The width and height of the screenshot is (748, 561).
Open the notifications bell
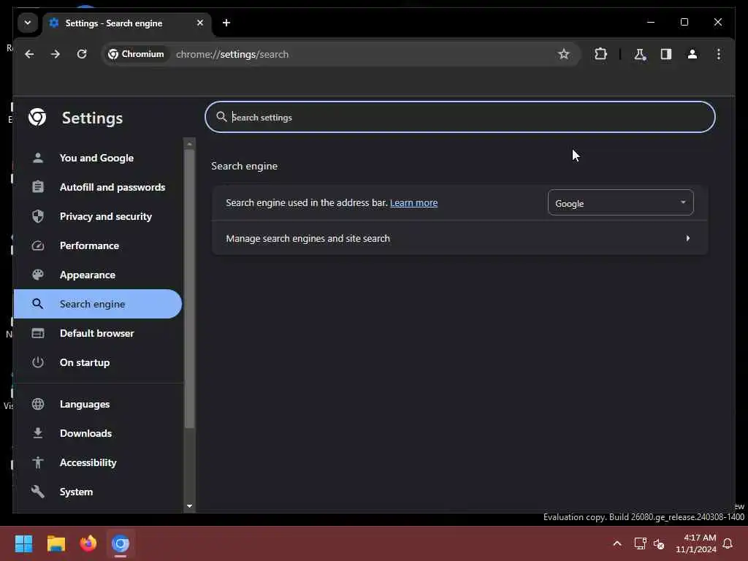click(728, 543)
